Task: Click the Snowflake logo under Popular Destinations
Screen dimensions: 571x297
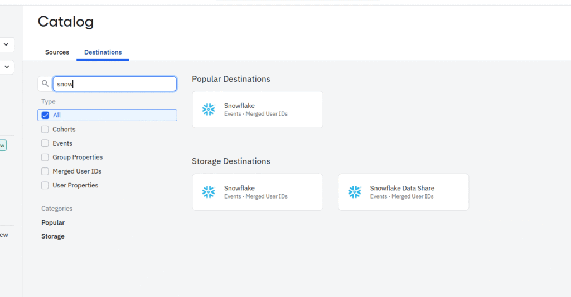Action: 209,110
